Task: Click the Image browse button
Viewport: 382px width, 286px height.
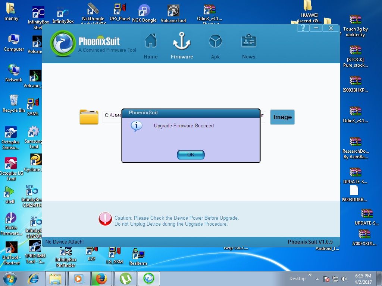Action: [x=282, y=117]
